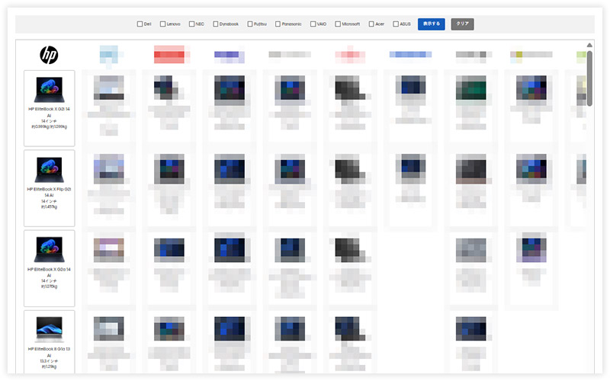This screenshot has width=610, height=381.
Task: Select the HP EliteBook X Flip G2i product image
Action: [x=50, y=170]
